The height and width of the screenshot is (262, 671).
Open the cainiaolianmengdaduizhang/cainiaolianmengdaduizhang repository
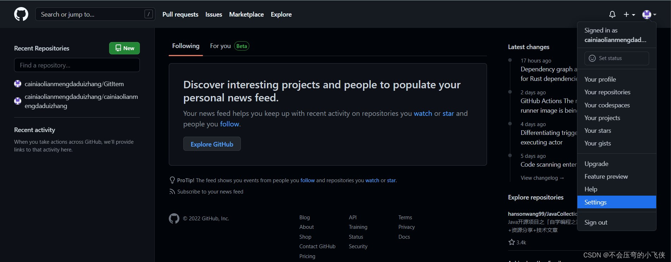[x=81, y=101]
